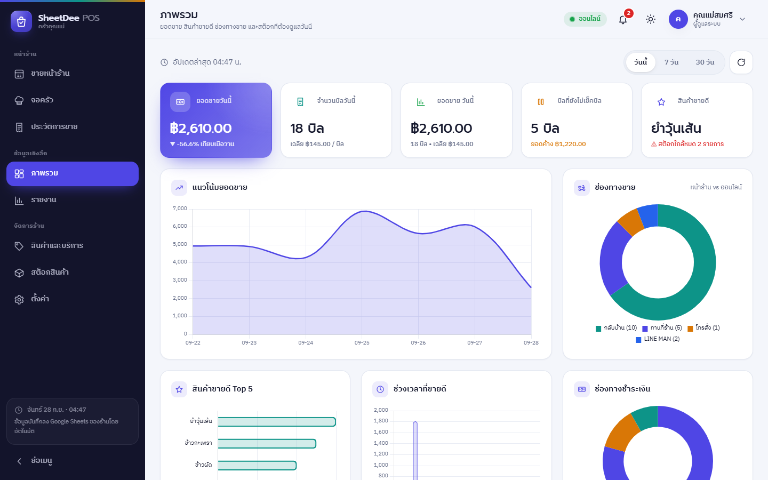Click the 09-25 date label on sales chart
The height and width of the screenshot is (480, 768).
coord(362,343)
